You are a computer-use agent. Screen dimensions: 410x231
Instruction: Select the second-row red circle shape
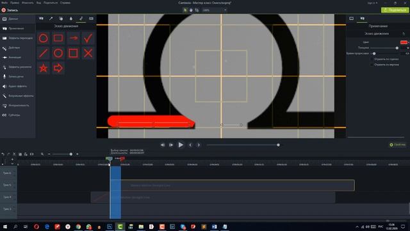[58, 53]
